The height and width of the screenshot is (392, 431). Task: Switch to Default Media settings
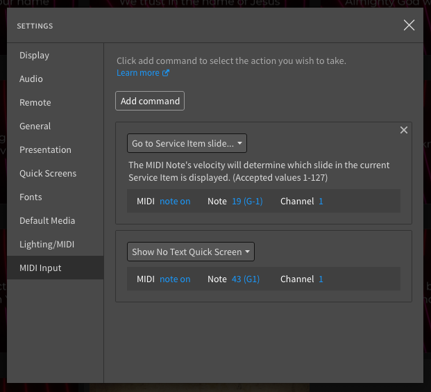(47, 221)
